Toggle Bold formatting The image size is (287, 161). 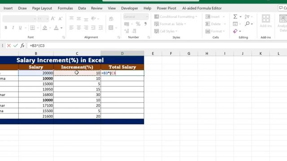click(6, 28)
